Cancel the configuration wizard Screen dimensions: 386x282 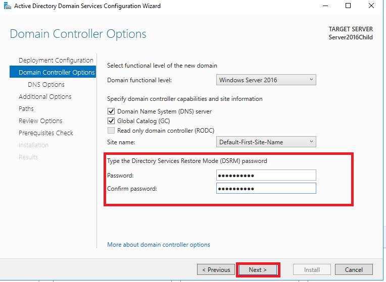pyautogui.click(x=354, y=270)
